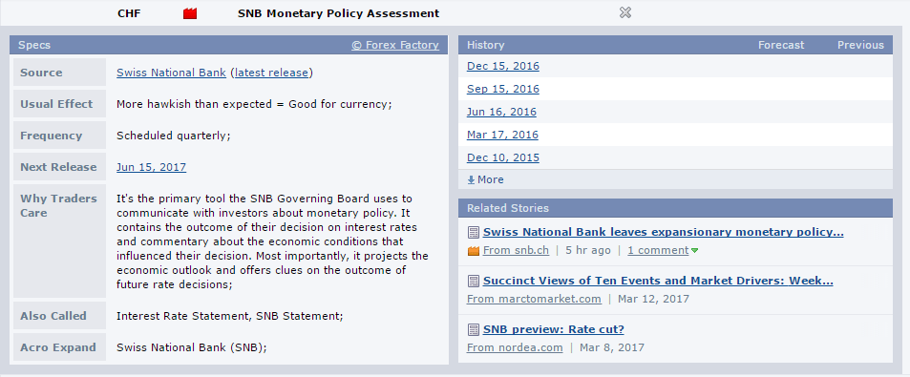This screenshot has height=377, width=910.
Task: Click document icon beside Succinct Views story
Action: pyautogui.click(x=474, y=282)
